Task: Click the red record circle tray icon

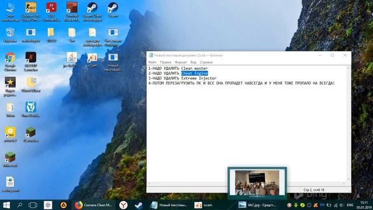Action: click(x=289, y=205)
